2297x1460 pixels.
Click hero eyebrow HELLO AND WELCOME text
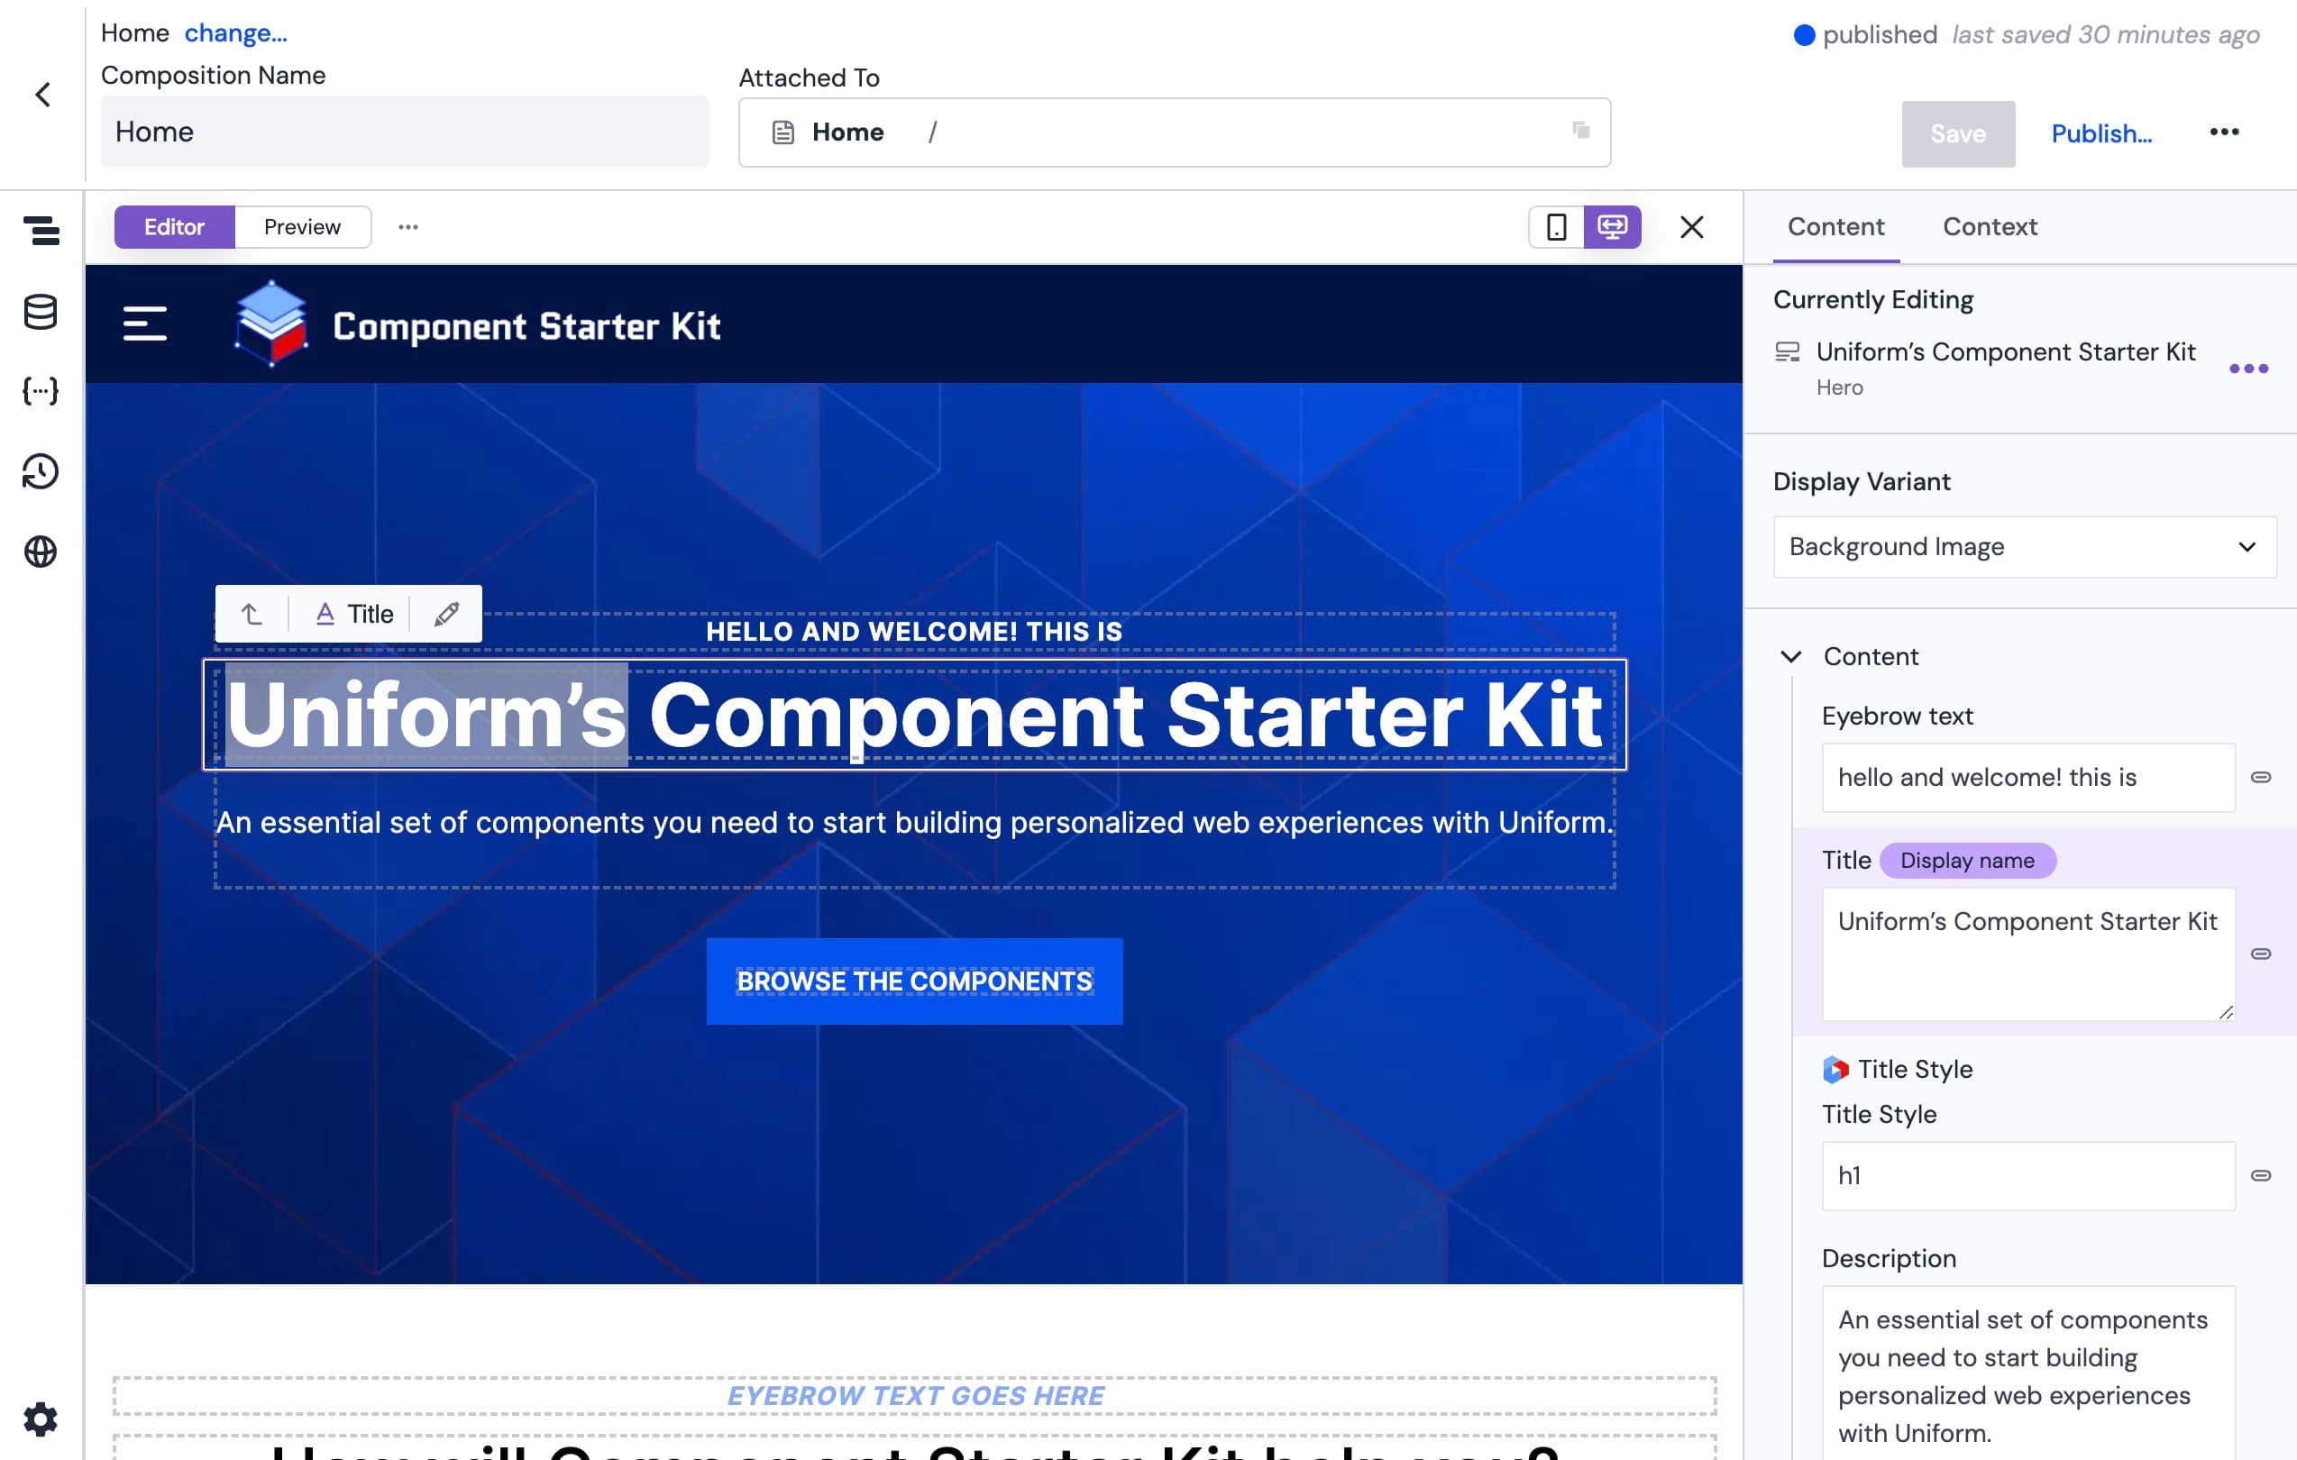(x=914, y=631)
